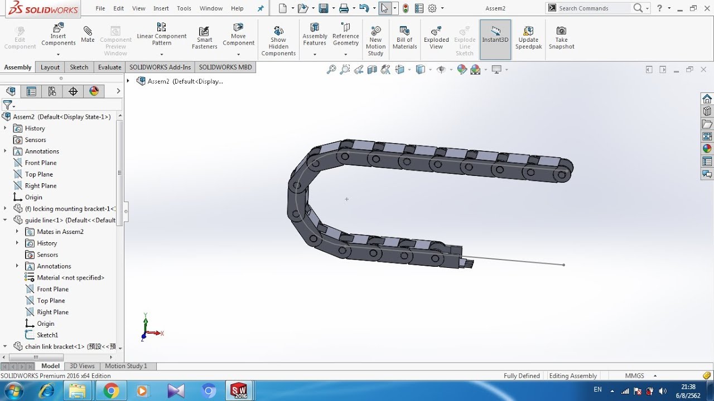
Task: Open PropertyManager tab in panel
Action: 31,91
